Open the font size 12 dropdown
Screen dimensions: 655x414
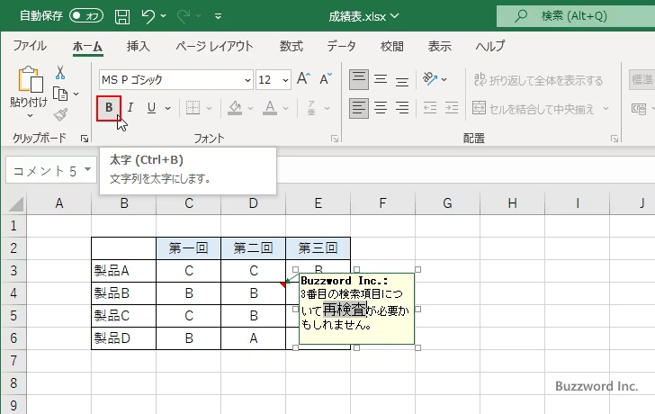click(286, 80)
